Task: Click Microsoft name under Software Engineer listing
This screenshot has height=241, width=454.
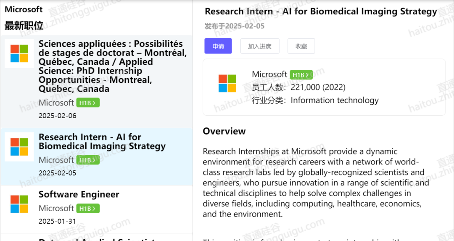Action: pos(56,208)
